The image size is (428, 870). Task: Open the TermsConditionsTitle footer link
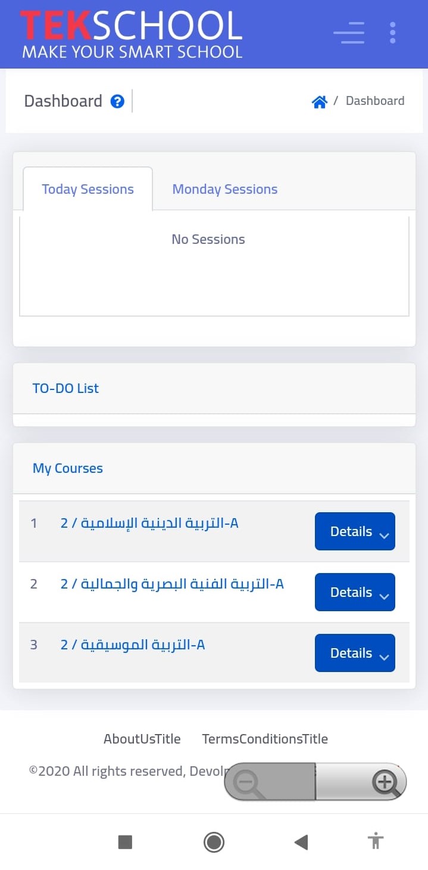tap(265, 739)
